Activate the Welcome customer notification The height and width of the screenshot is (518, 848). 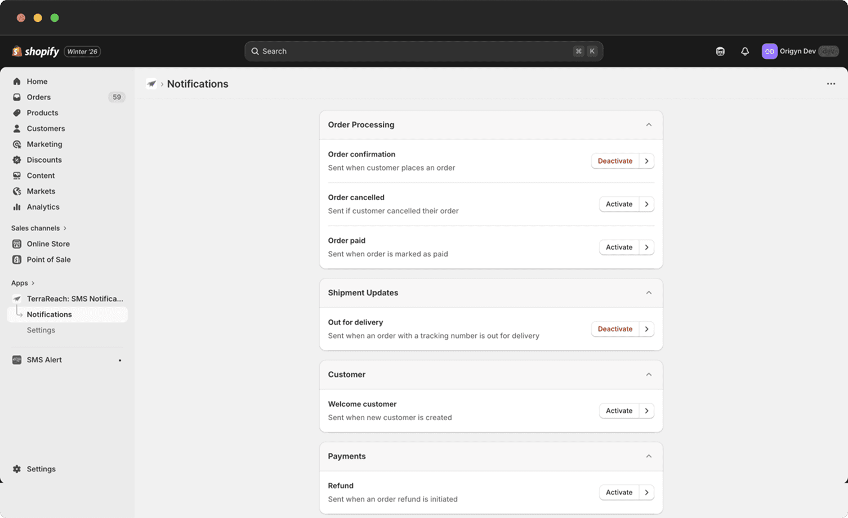[x=619, y=411]
